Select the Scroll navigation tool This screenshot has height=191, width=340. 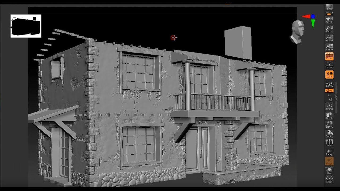(x=329, y=20)
